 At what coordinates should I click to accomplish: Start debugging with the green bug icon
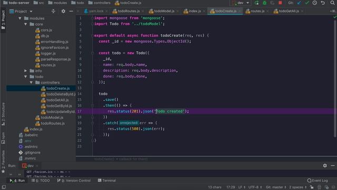click(x=264, y=3)
